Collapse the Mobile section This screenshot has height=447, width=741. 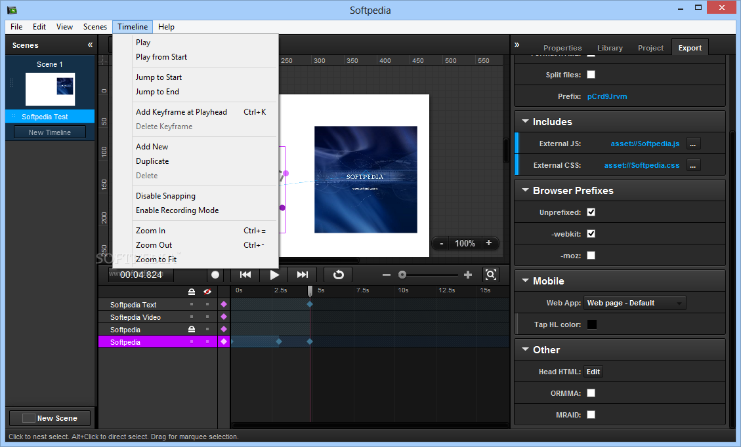coord(525,281)
